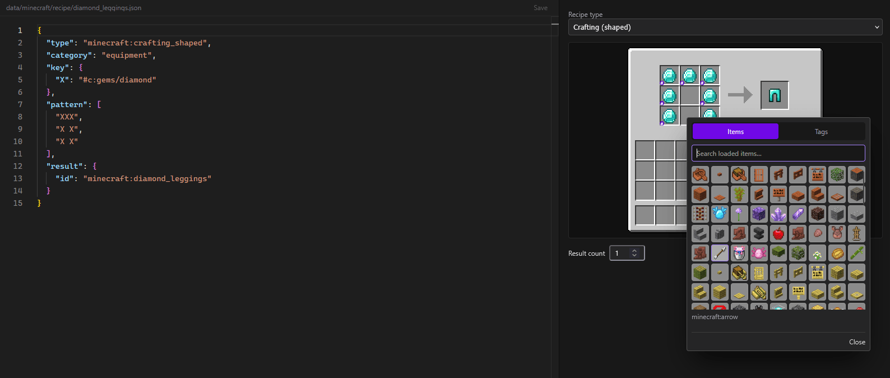Pick the pink axolotl spawn egg

pyautogui.click(x=759, y=253)
